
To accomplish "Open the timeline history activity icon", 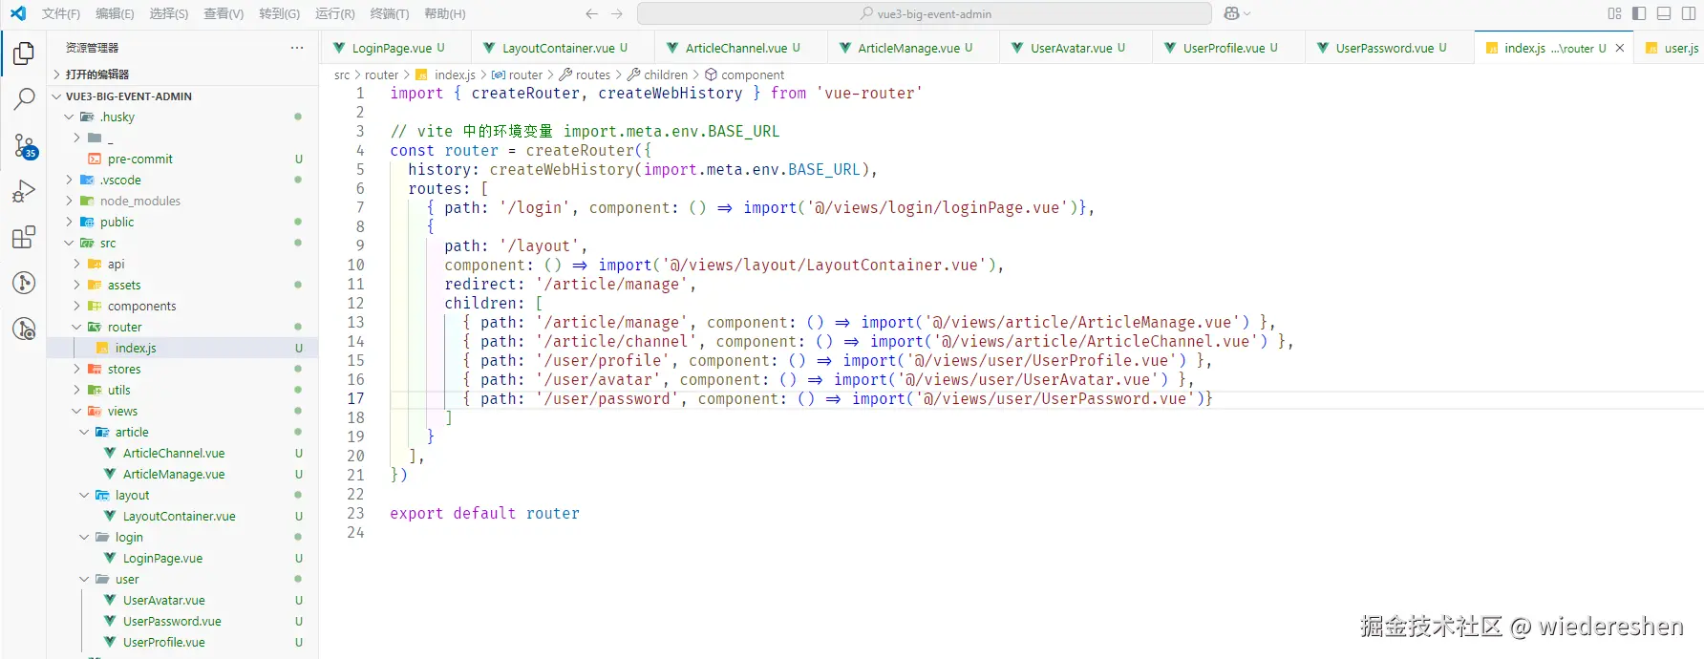I will tap(24, 329).
